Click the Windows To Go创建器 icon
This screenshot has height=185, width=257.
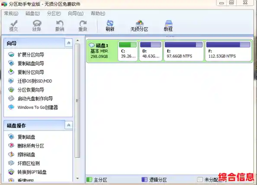coord(11,107)
